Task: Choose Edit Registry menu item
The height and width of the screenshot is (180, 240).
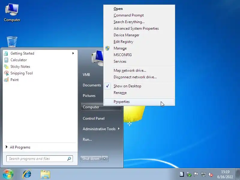Action: (x=139, y=42)
